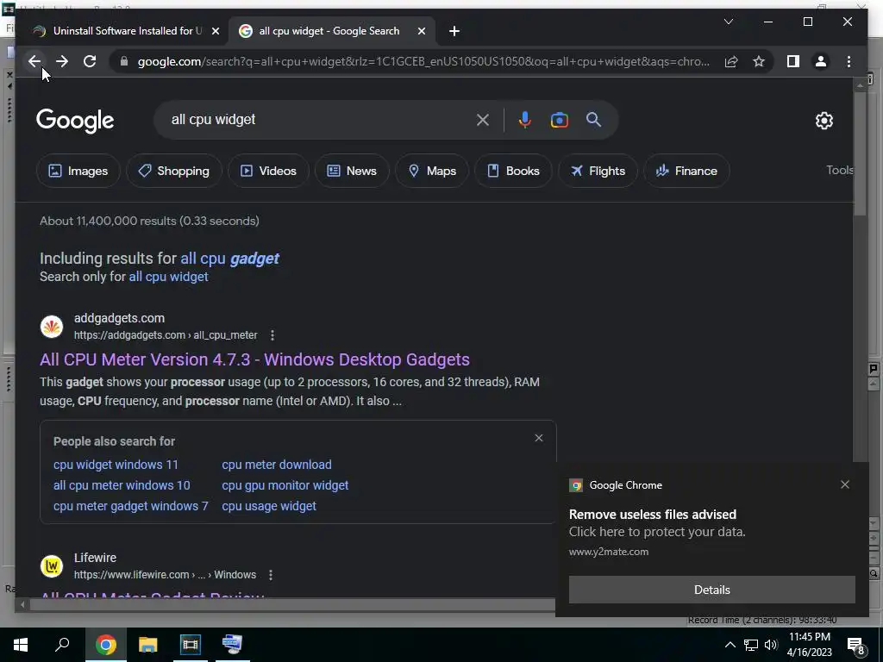Open Windows taskbar search
This screenshot has height=662, width=883.
click(x=62, y=645)
